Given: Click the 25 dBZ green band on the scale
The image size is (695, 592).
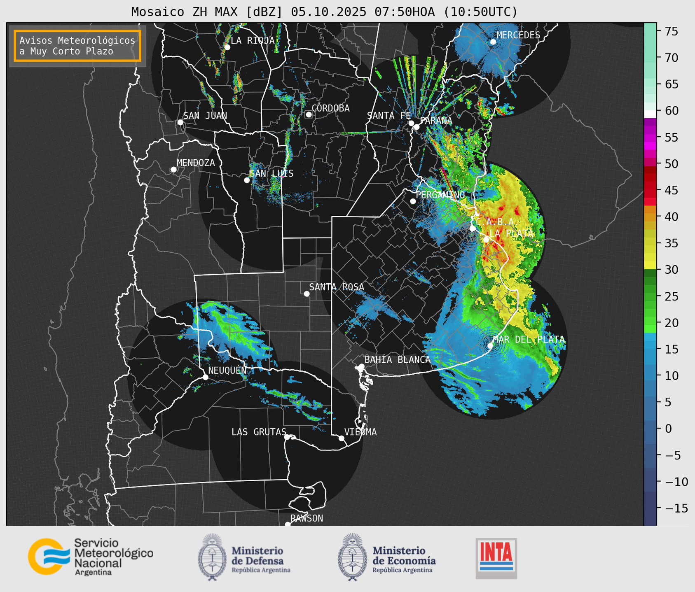Looking at the screenshot, I should click(x=650, y=296).
